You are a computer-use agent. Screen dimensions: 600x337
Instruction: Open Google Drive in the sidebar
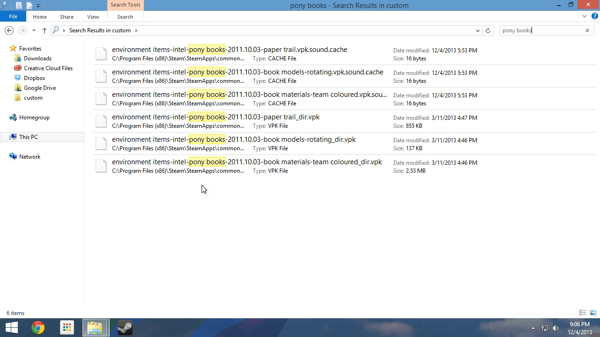tap(40, 88)
